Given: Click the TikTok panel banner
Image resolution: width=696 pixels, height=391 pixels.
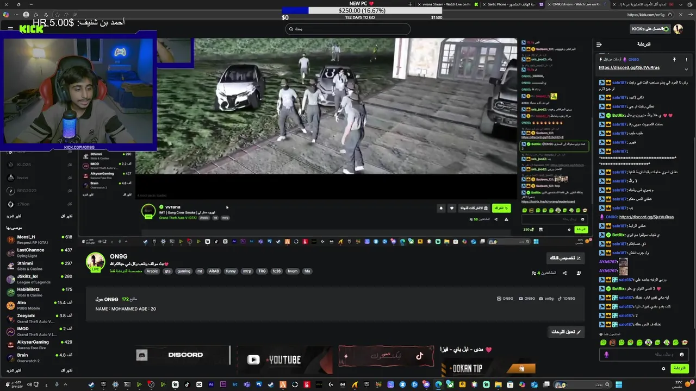Looking at the screenshot, I should 386,356.
